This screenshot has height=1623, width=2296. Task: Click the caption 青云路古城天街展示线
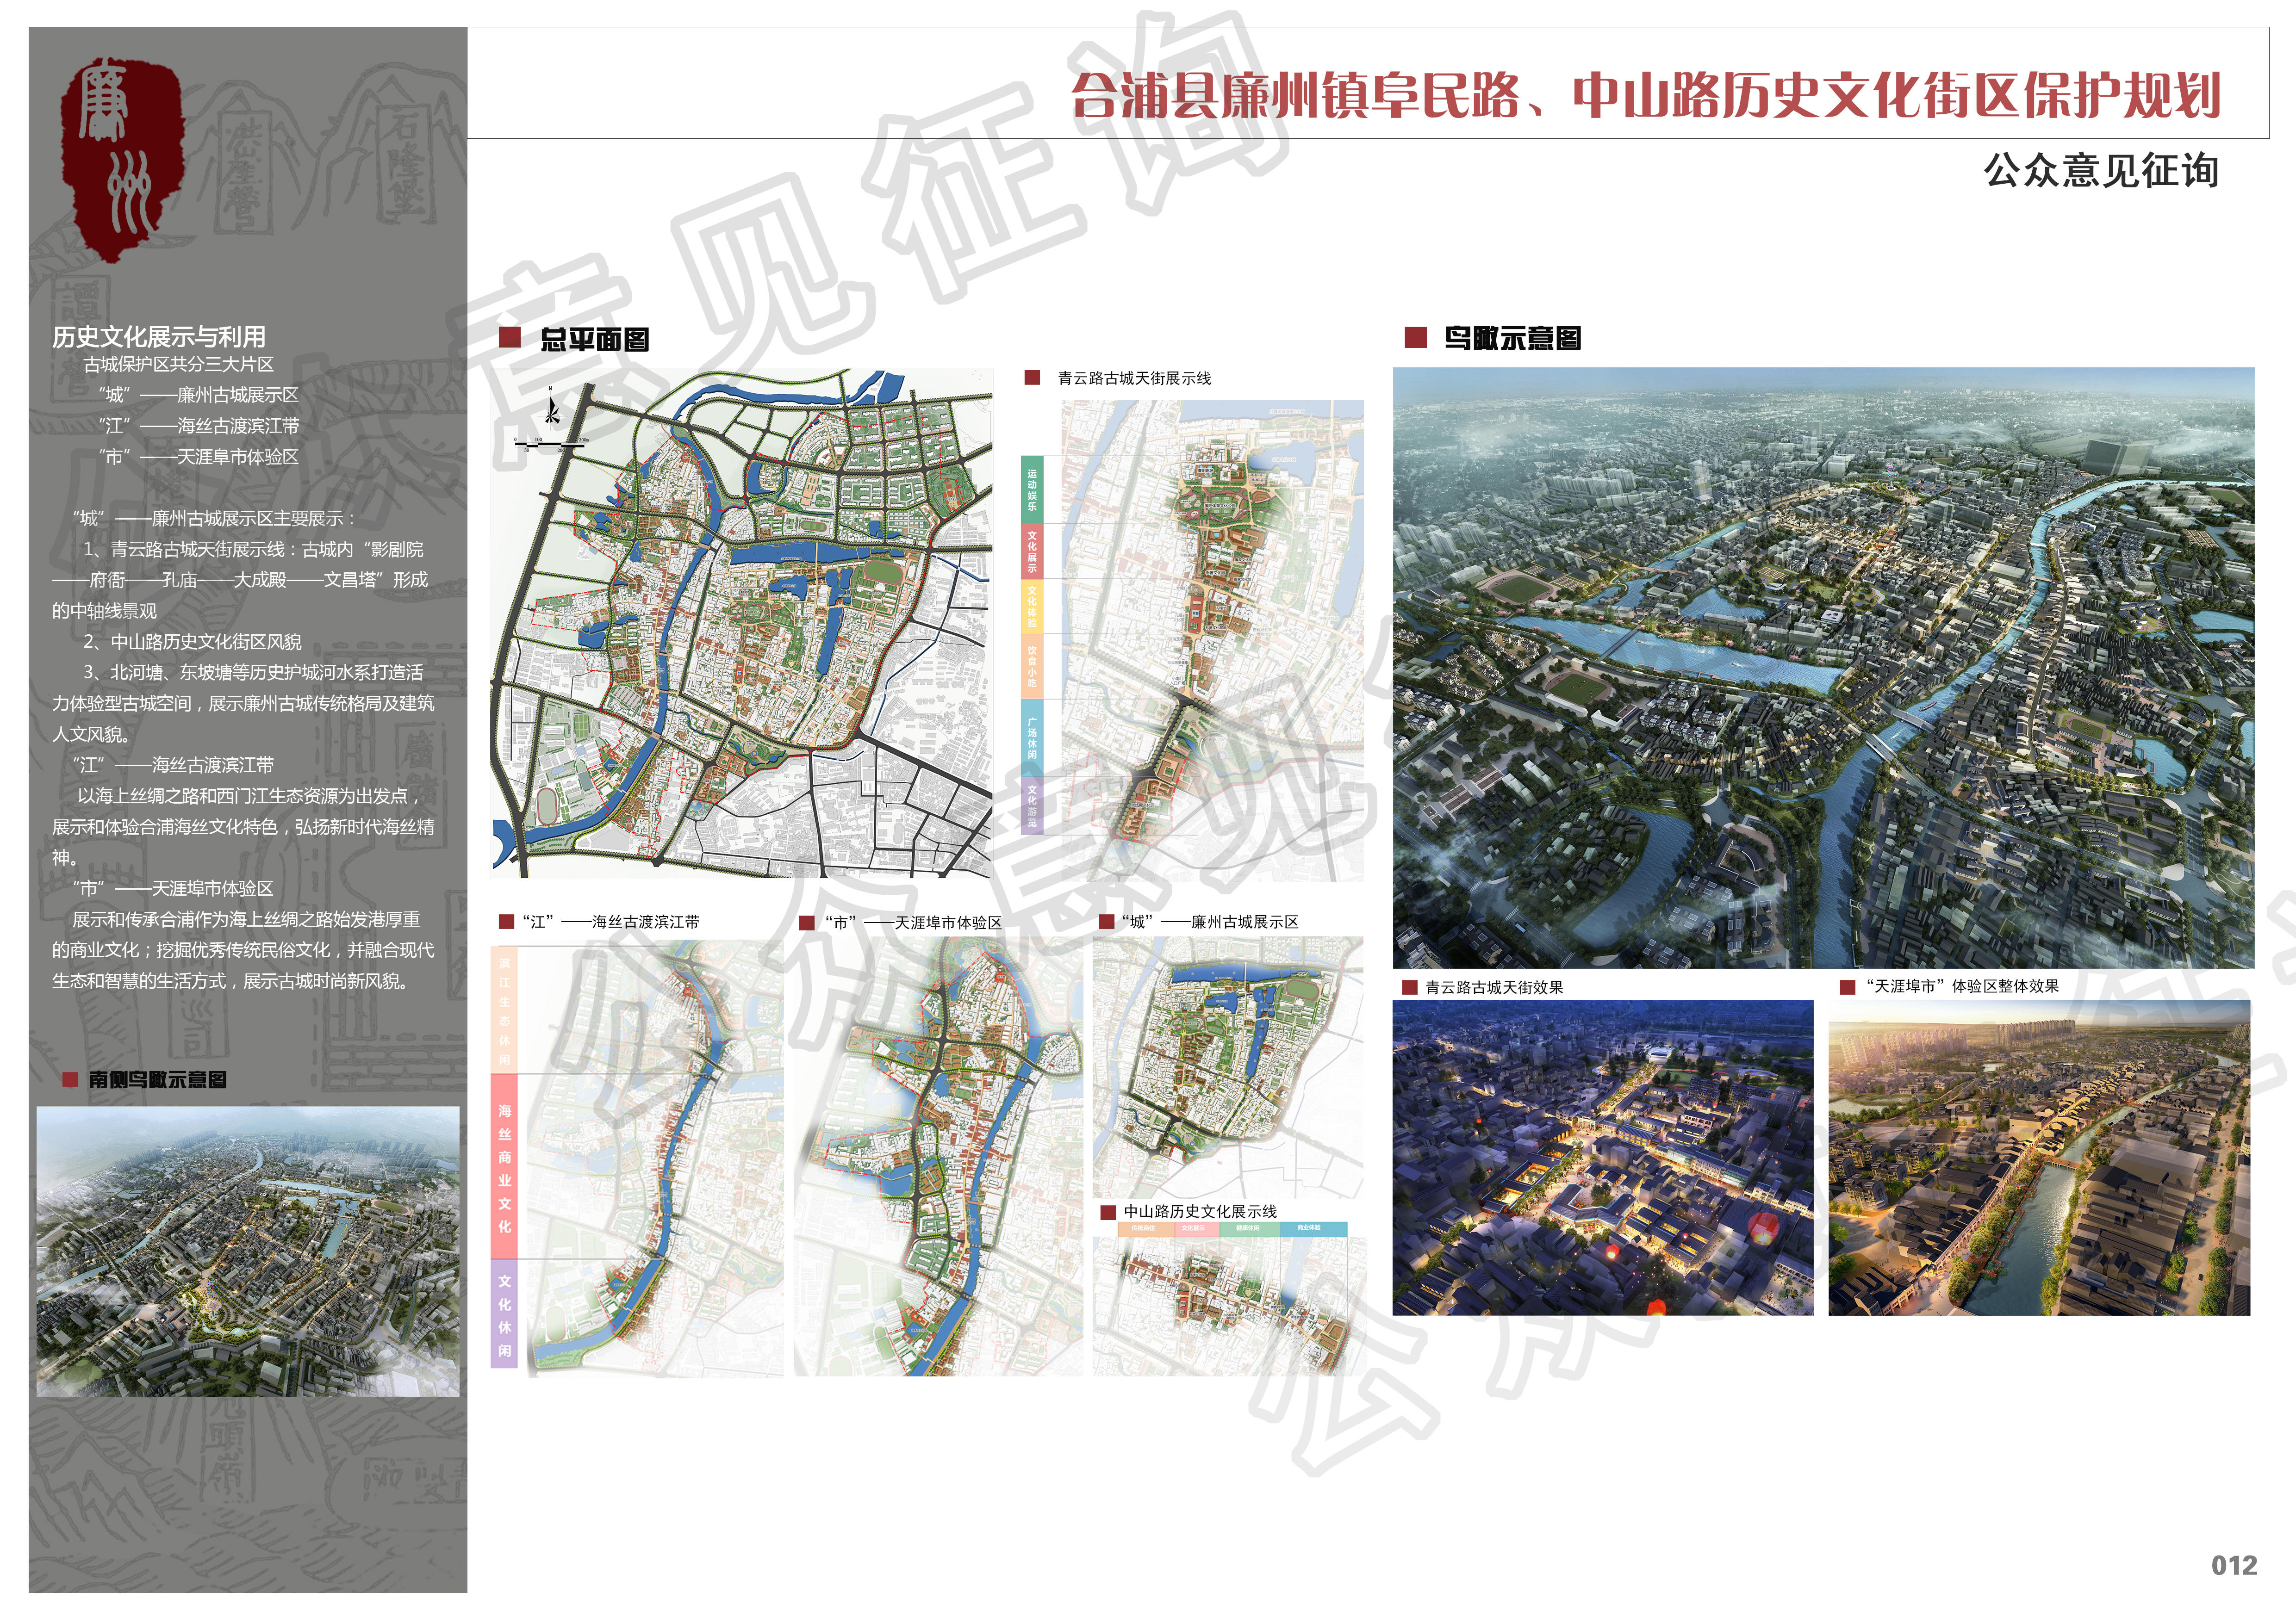coord(1134,379)
